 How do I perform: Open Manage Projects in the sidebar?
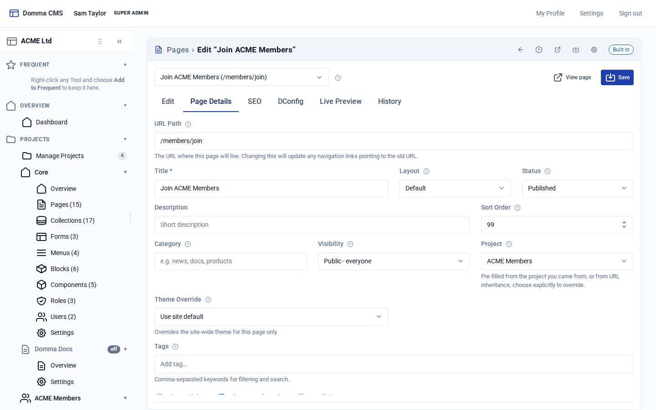pos(60,156)
